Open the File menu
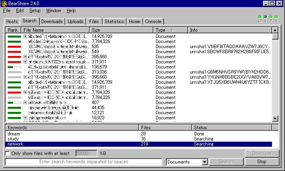The width and height of the screenshot is (285, 171). point(7,11)
